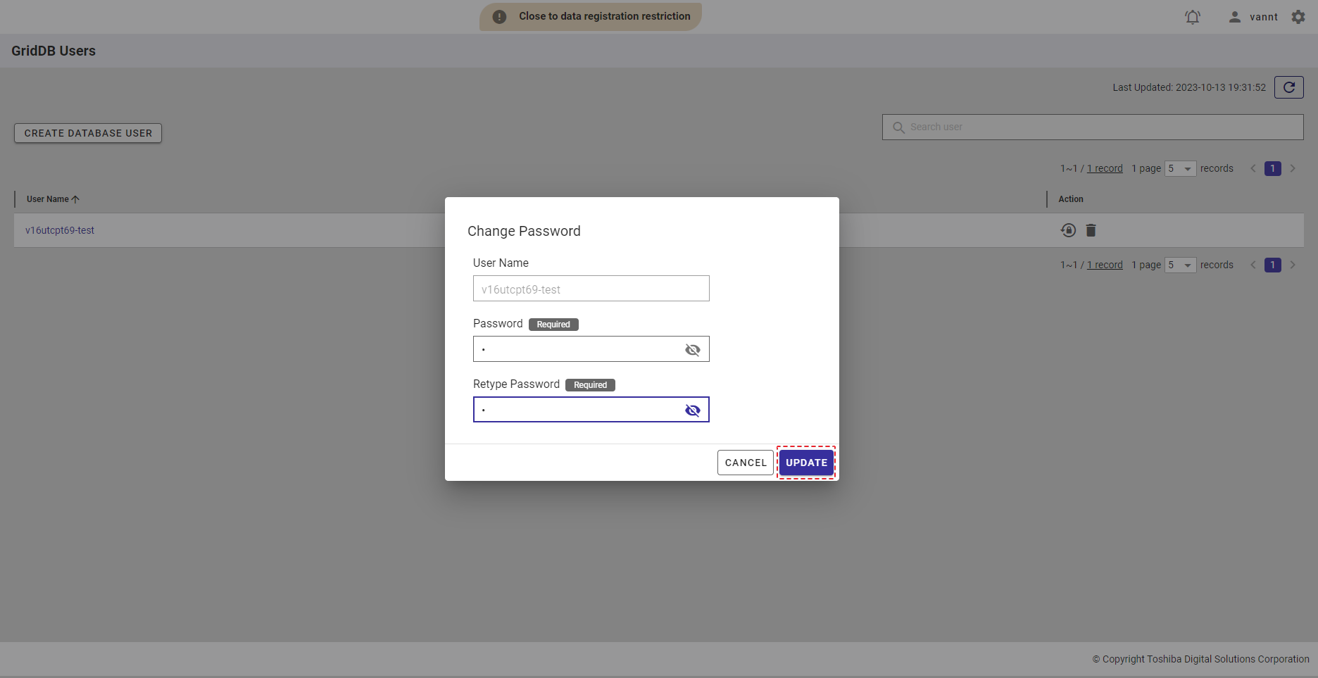Cancel the Change Password dialog
The image size is (1318, 678).
[x=745, y=463]
